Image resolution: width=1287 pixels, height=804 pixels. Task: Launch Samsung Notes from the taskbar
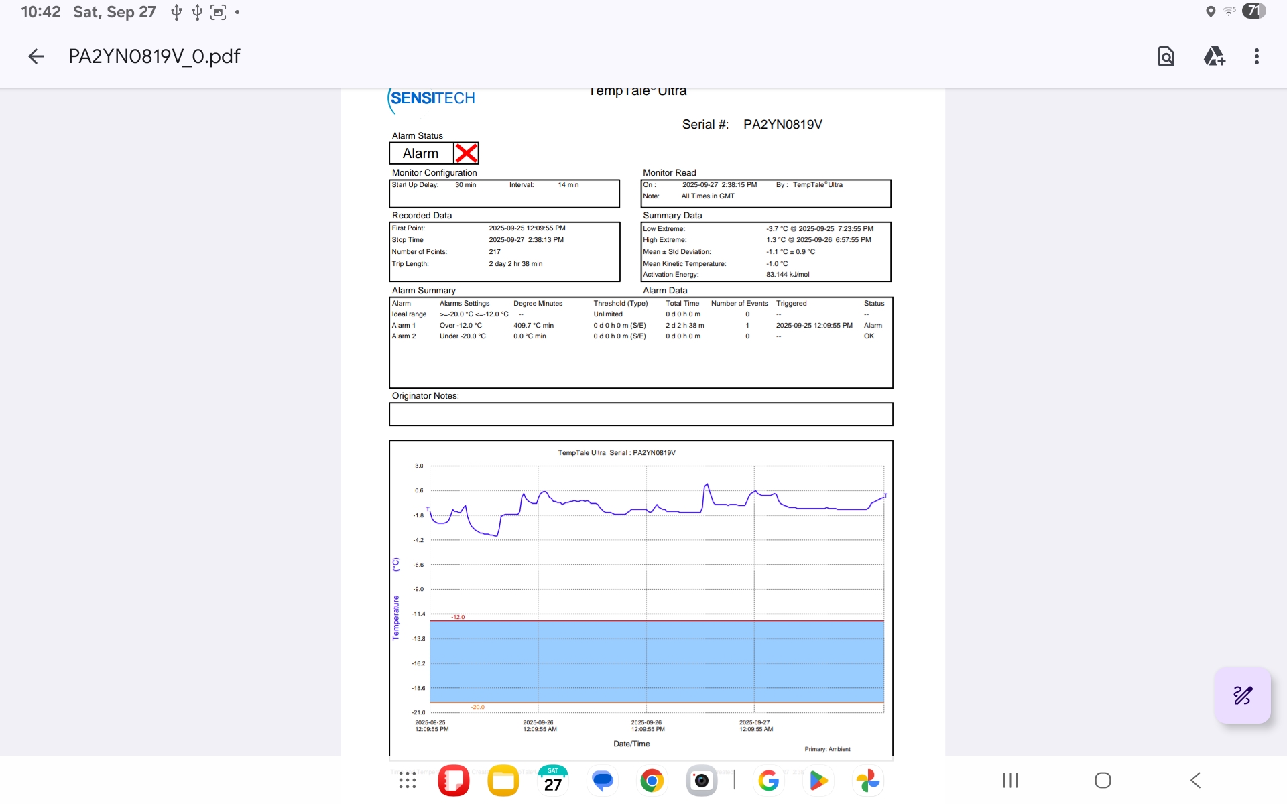point(454,781)
